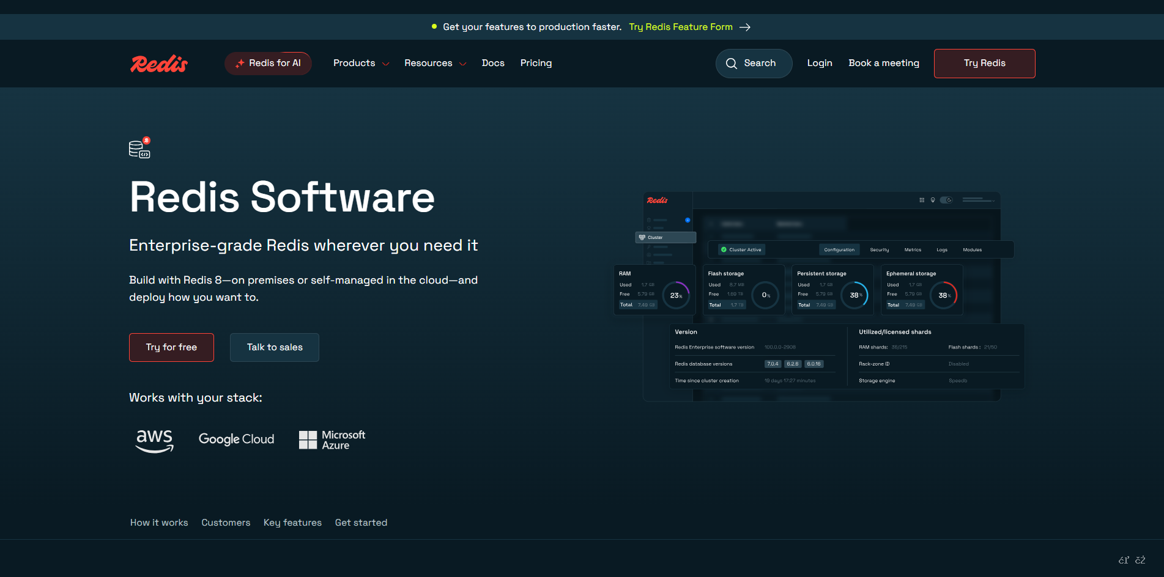Click the arrow icon in the top banner
This screenshot has height=577, width=1164.
(745, 28)
